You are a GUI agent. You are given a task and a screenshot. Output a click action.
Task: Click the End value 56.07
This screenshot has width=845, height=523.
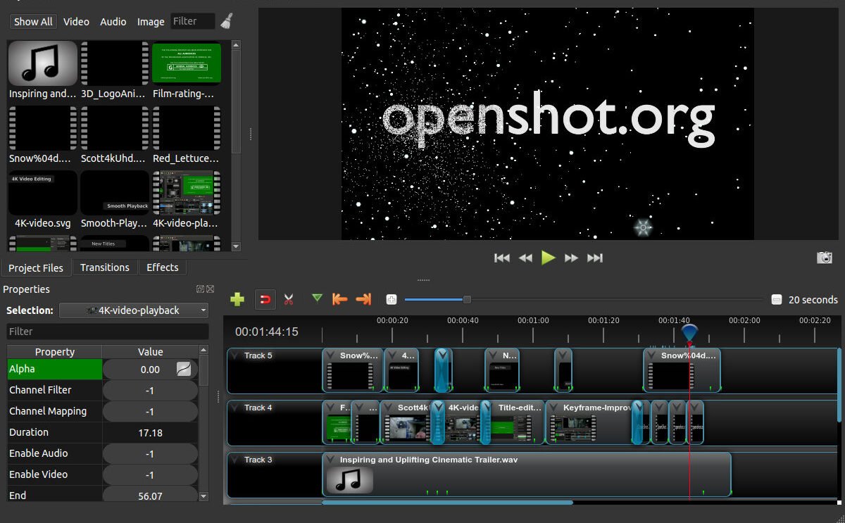[150, 496]
